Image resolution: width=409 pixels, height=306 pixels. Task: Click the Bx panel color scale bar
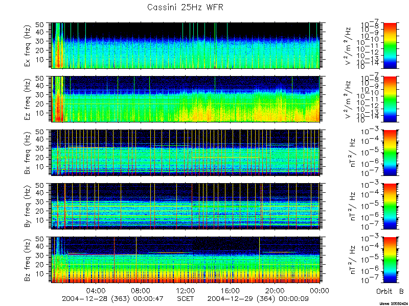(x=390, y=152)
